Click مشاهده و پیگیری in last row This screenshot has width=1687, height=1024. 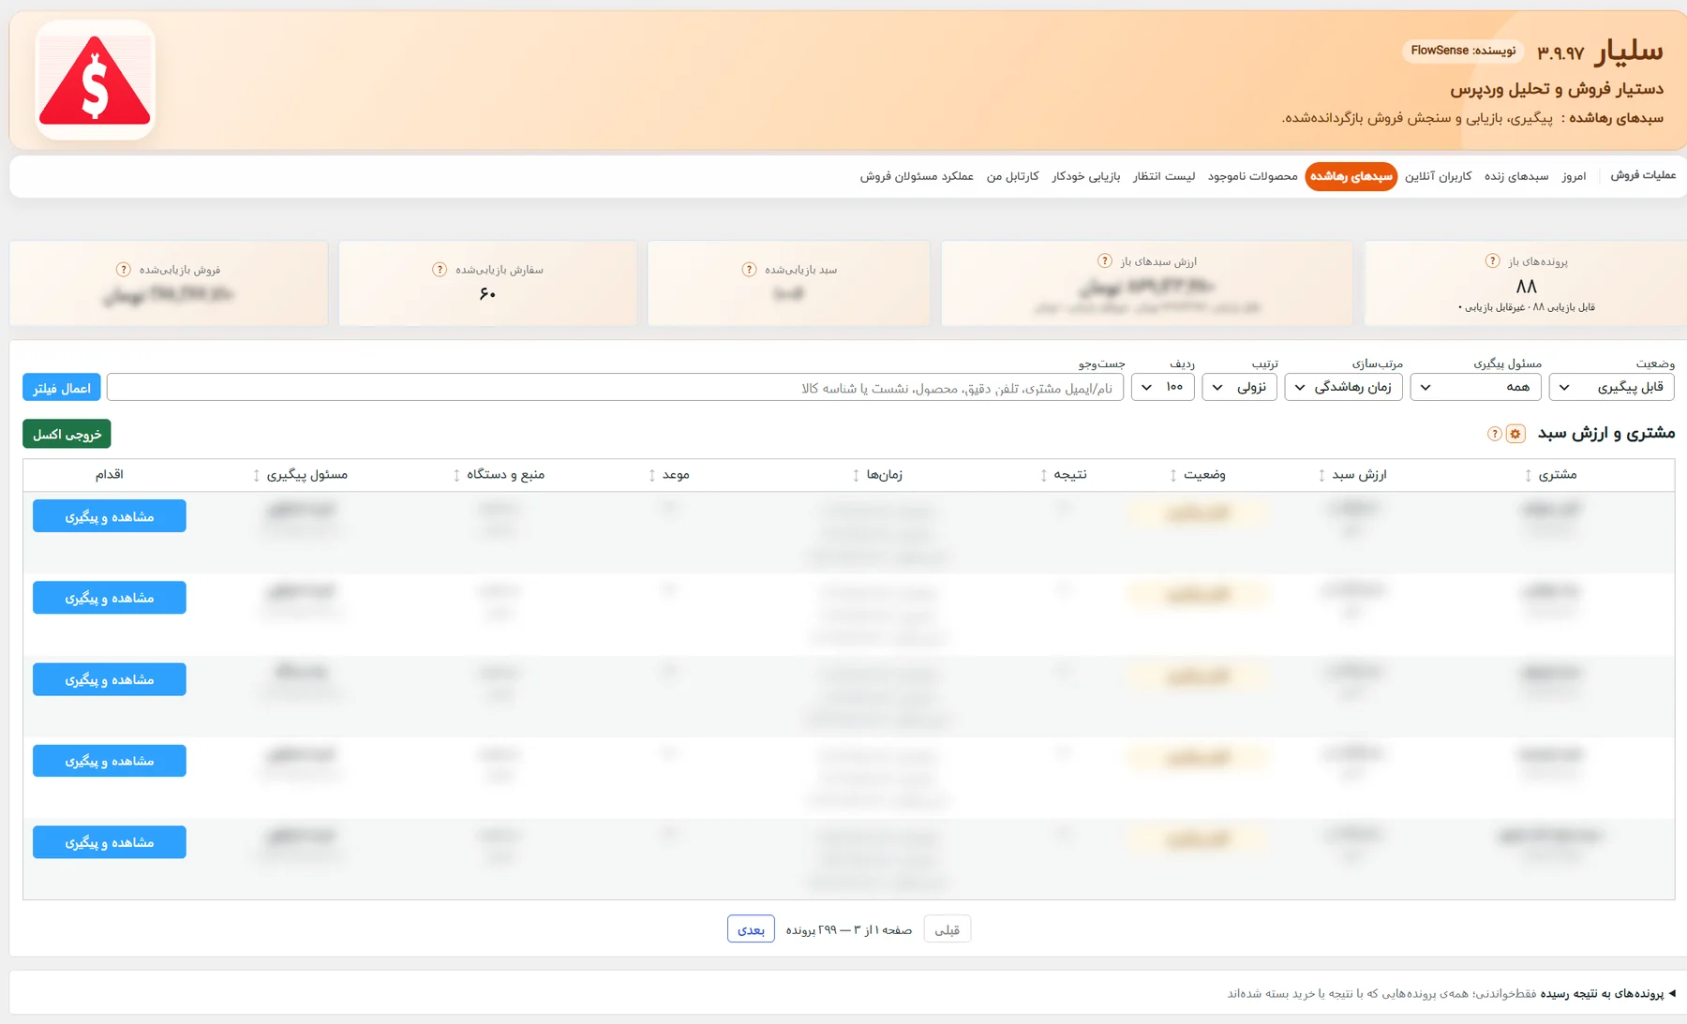(x=110, y=842)
